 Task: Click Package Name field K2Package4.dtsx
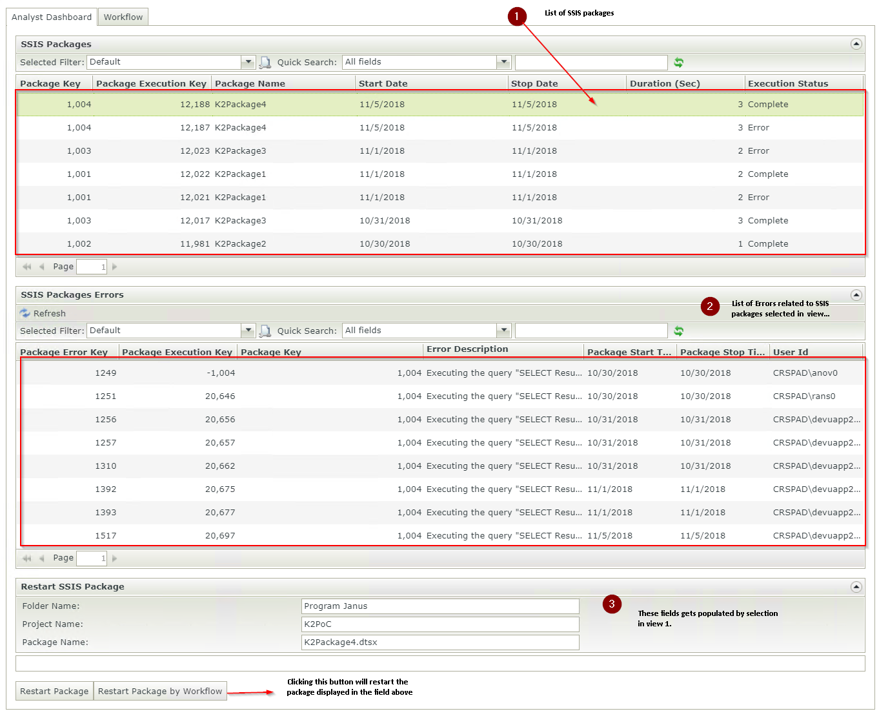click(440, 642)
